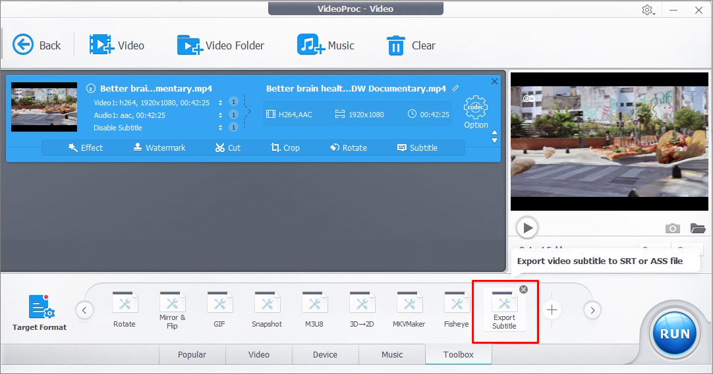This screenshot has width=713, height=374.
Task: Switch to the Device tab
Action: click(x=325, y=354)
